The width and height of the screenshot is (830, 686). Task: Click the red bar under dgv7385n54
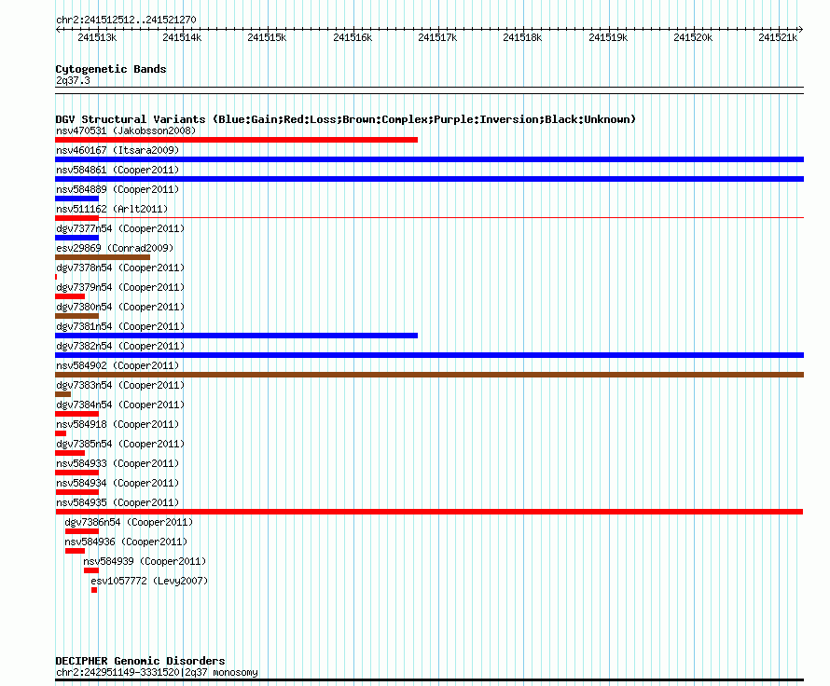pyautogui.click(x=70, y=453)
